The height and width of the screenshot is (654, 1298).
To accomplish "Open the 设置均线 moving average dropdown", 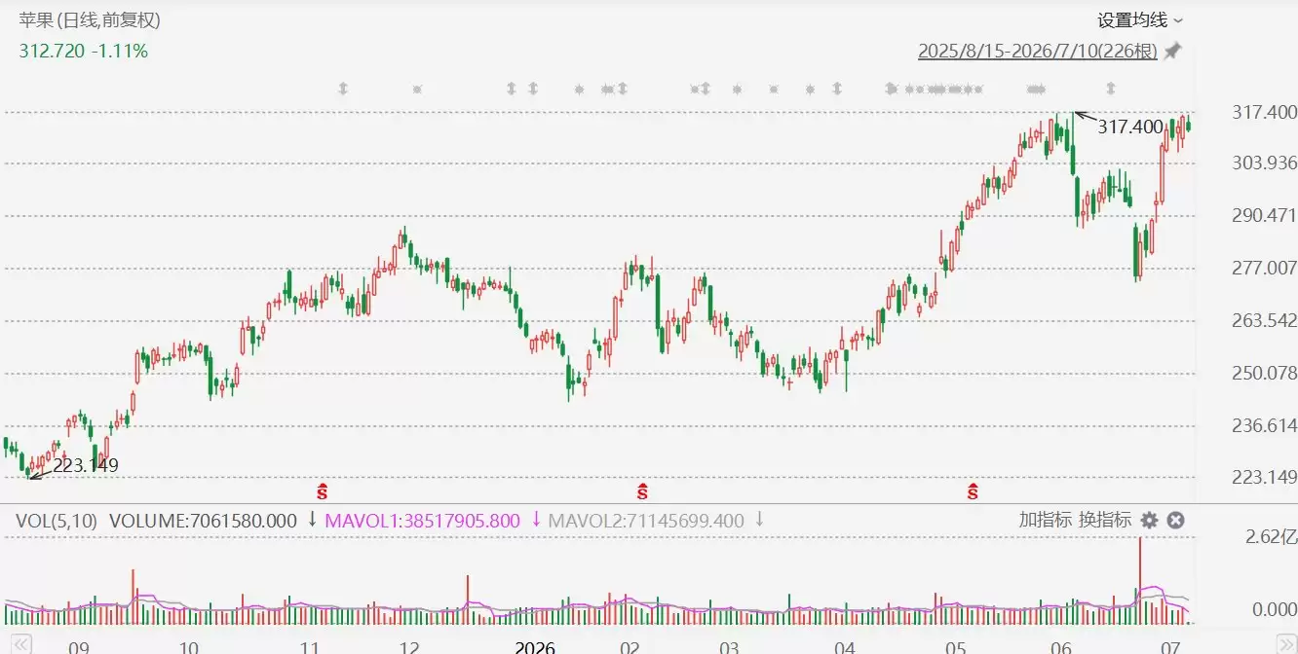I will click(1140, 19).
